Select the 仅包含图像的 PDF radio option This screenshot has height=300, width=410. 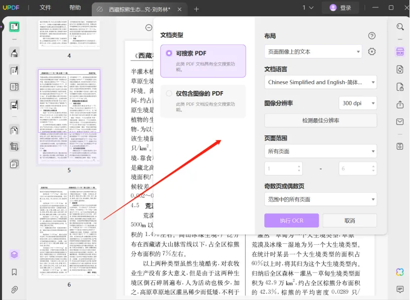click(x=169, y=94)
